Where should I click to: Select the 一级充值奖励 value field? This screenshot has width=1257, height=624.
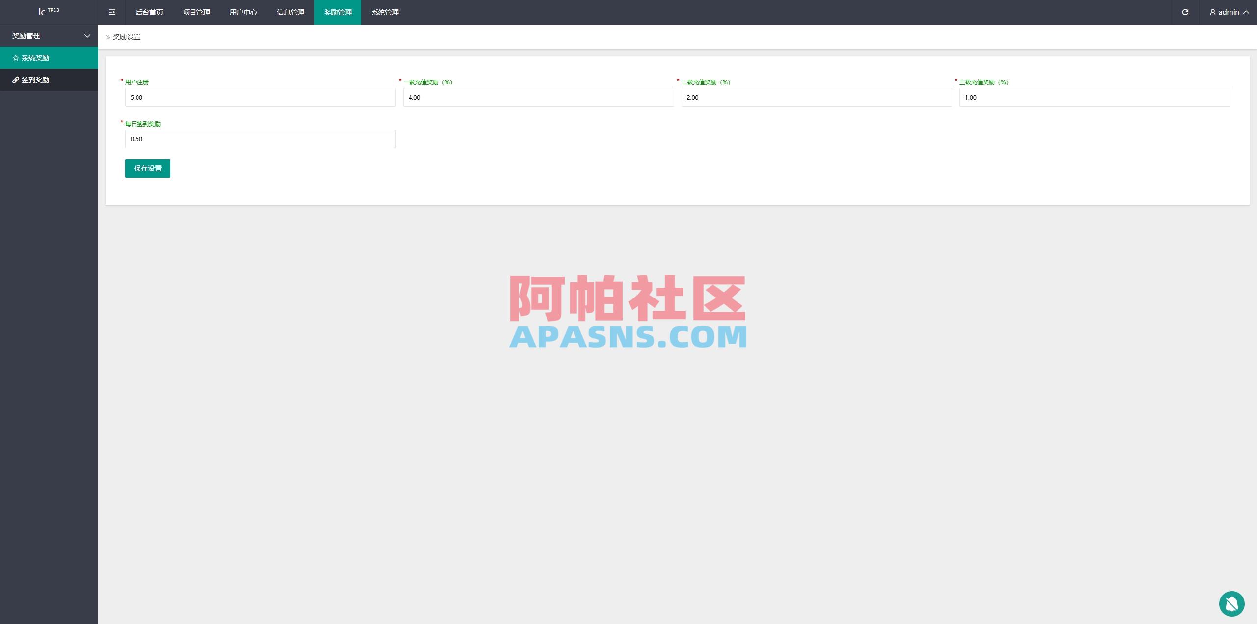(538, 97)
